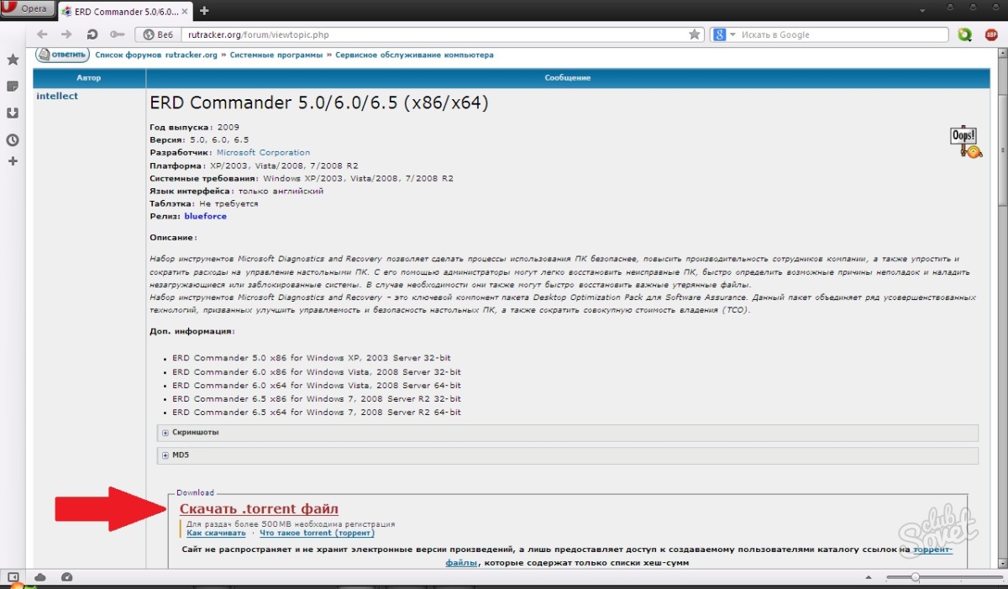Open the Как скачивать help link
This screenshot has width=1008, height=589.
[216, 533]
